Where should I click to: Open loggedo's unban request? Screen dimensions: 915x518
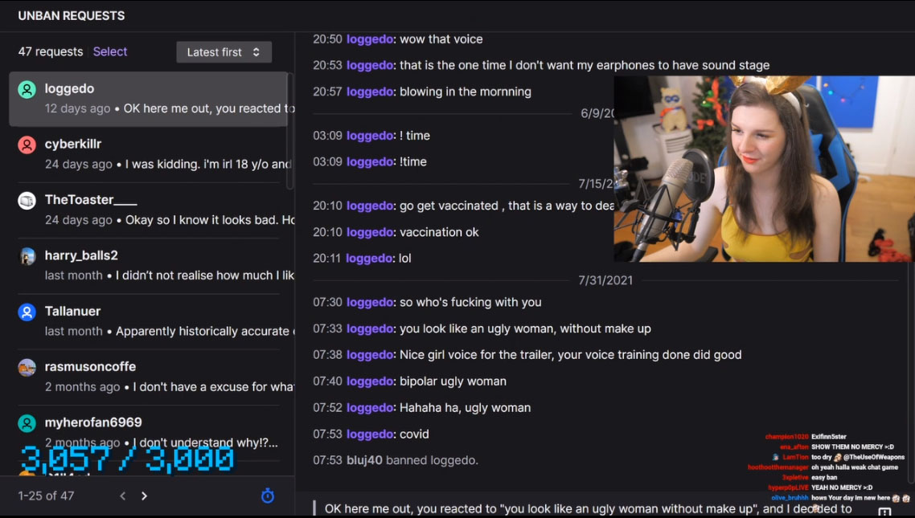[148, 99]
